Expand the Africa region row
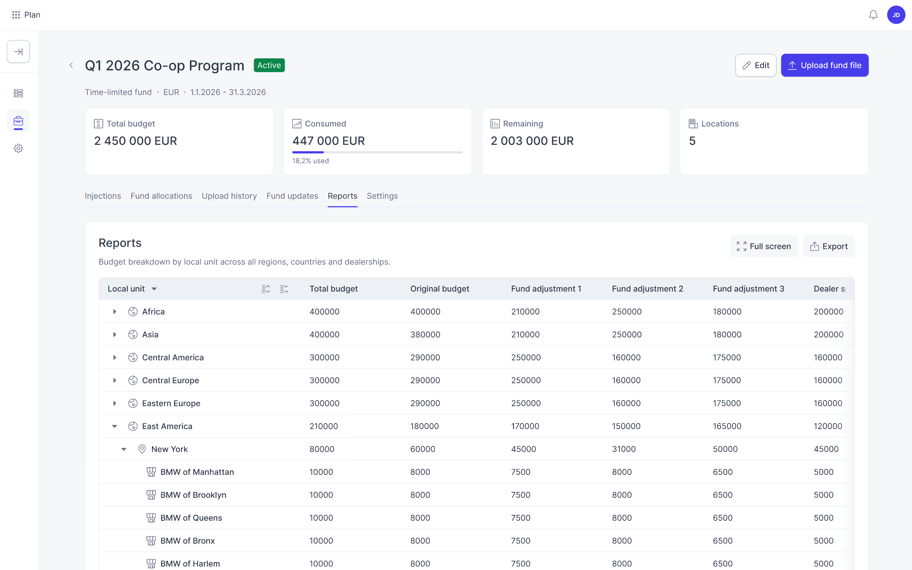 (x=115, y=312)
